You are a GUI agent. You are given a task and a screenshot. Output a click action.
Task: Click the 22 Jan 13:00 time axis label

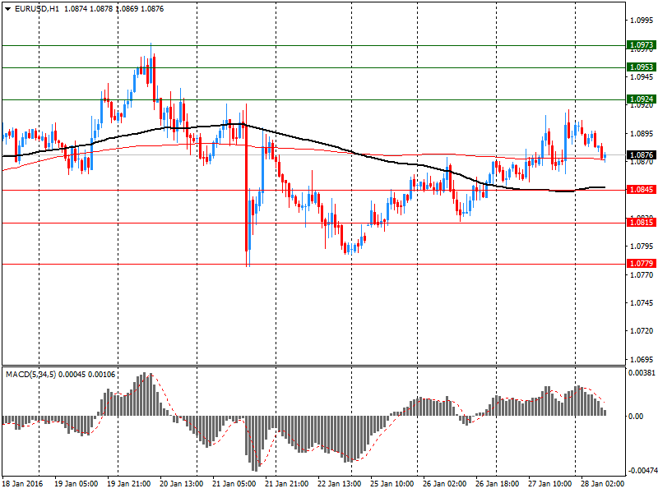[x=340, y=483]
